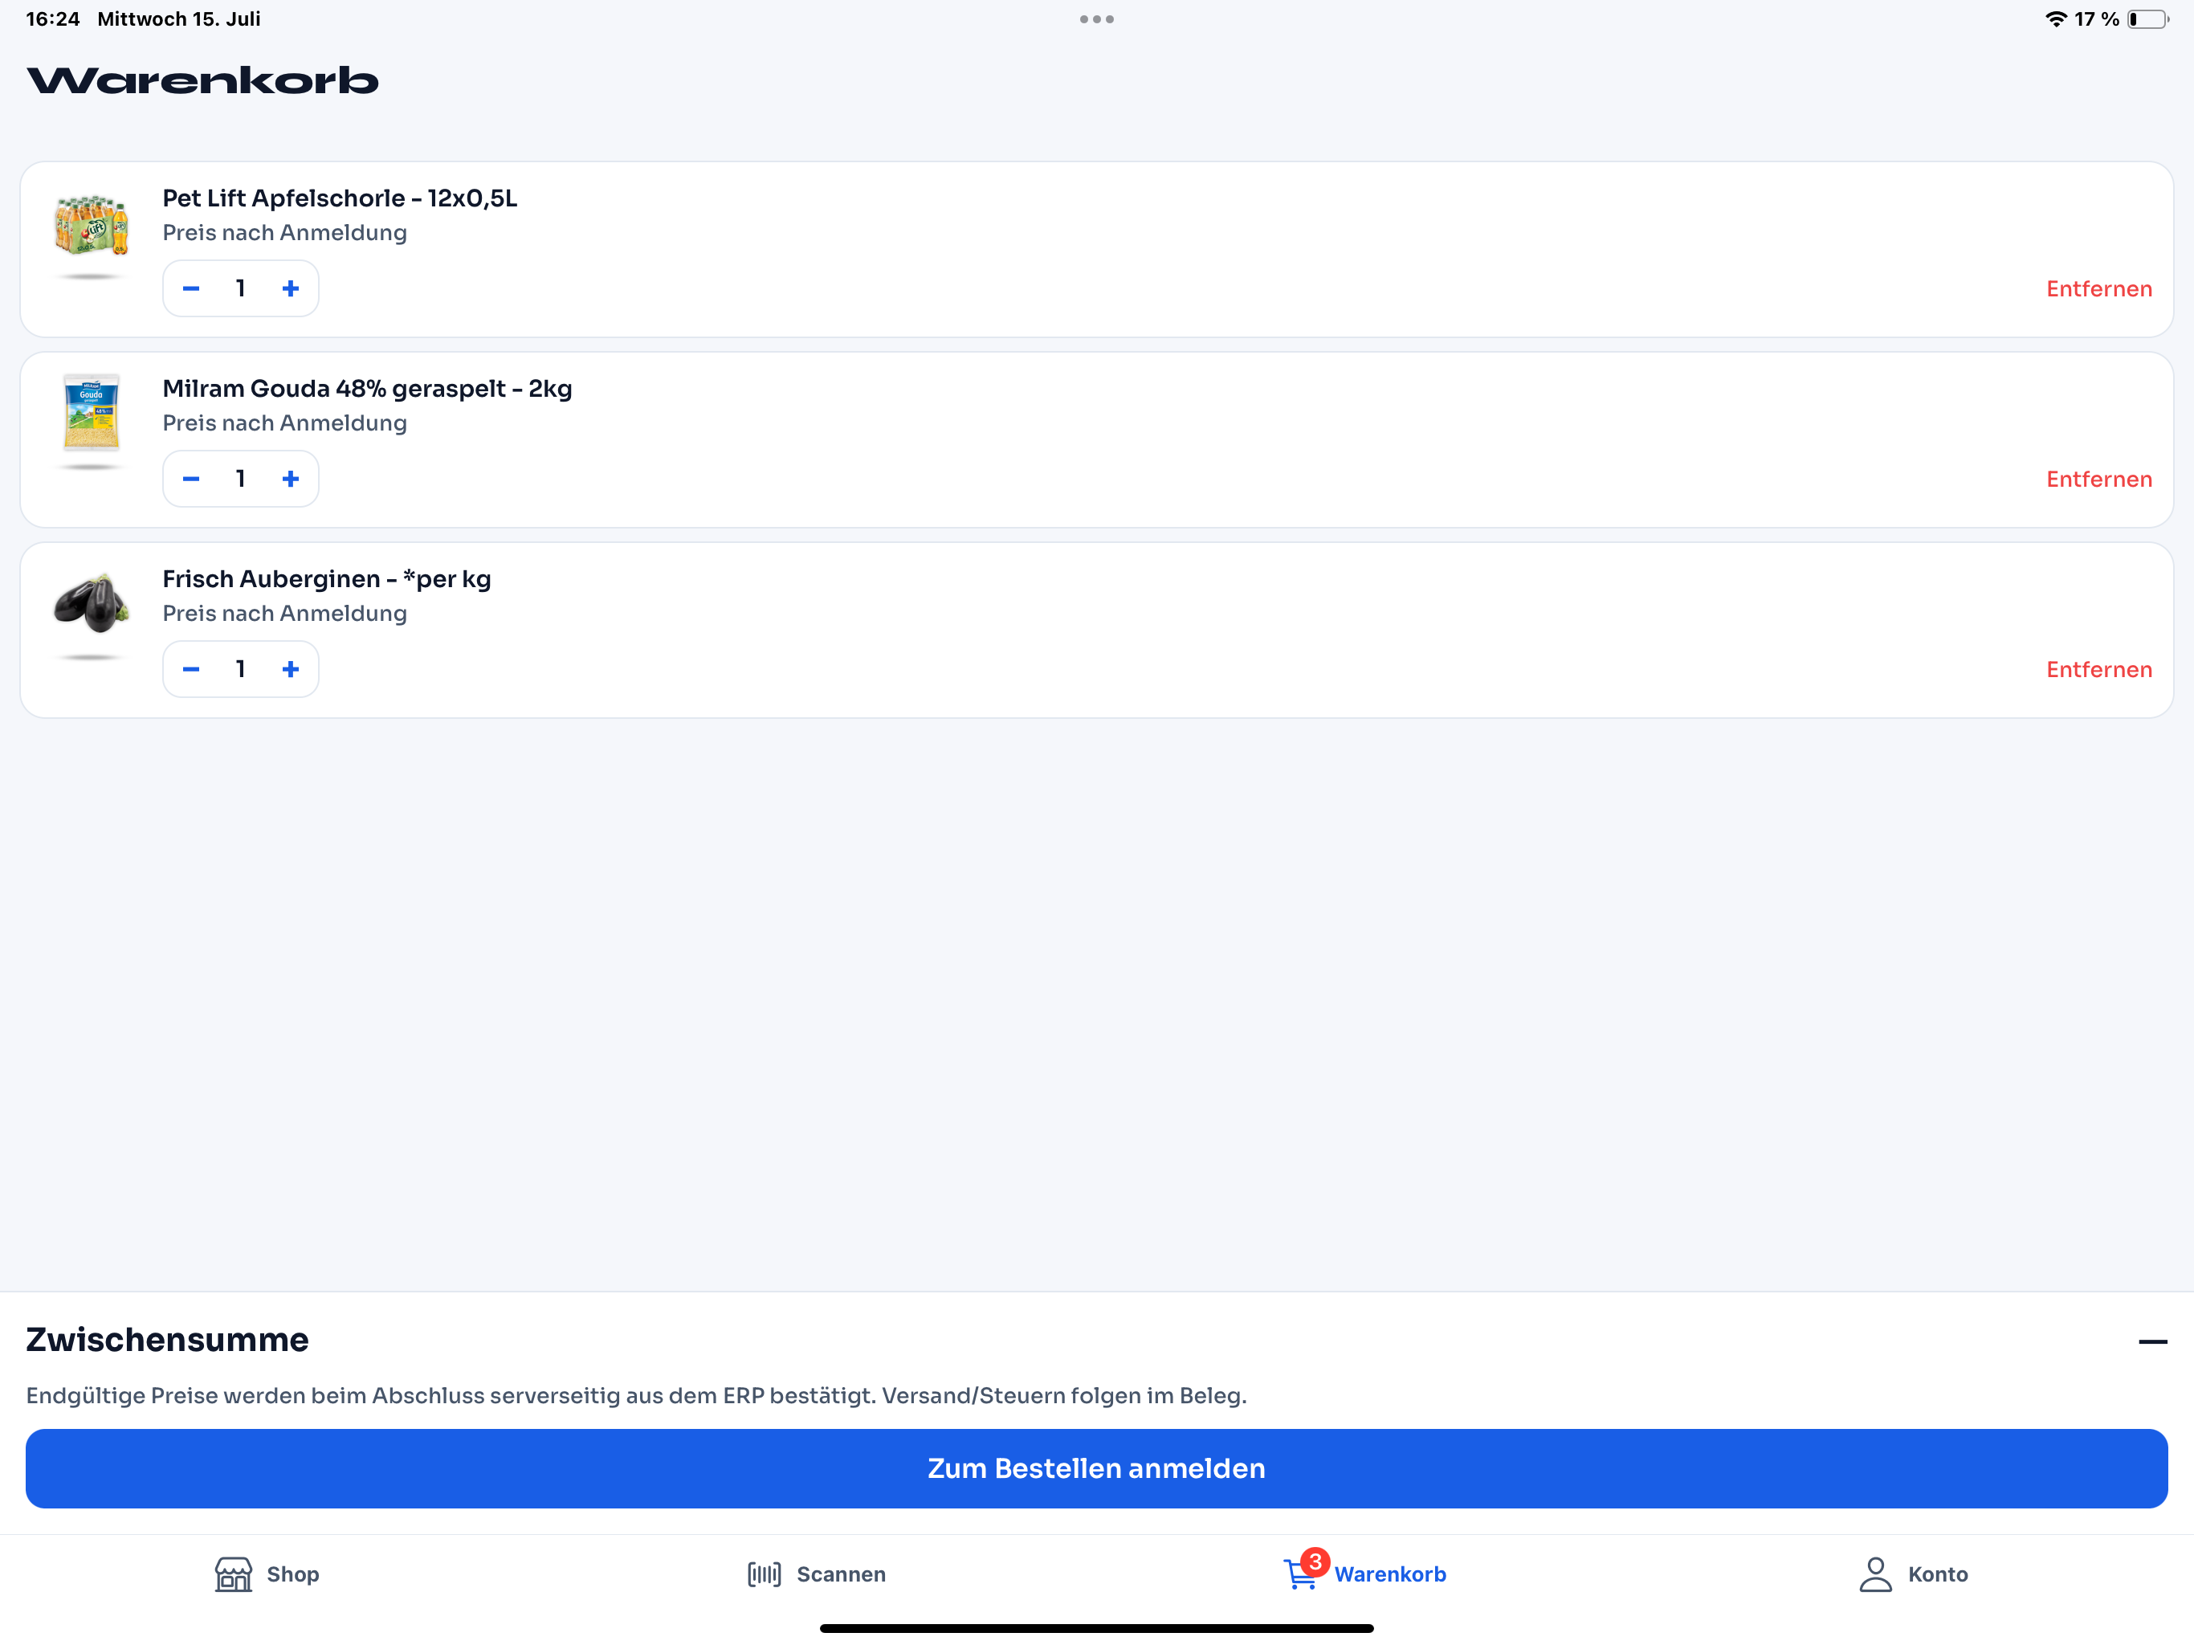The height and width of the screenshot is (1645, 2194).
Task: Click the ERP price confirmation note
Action: click(x=636, y=1396)
